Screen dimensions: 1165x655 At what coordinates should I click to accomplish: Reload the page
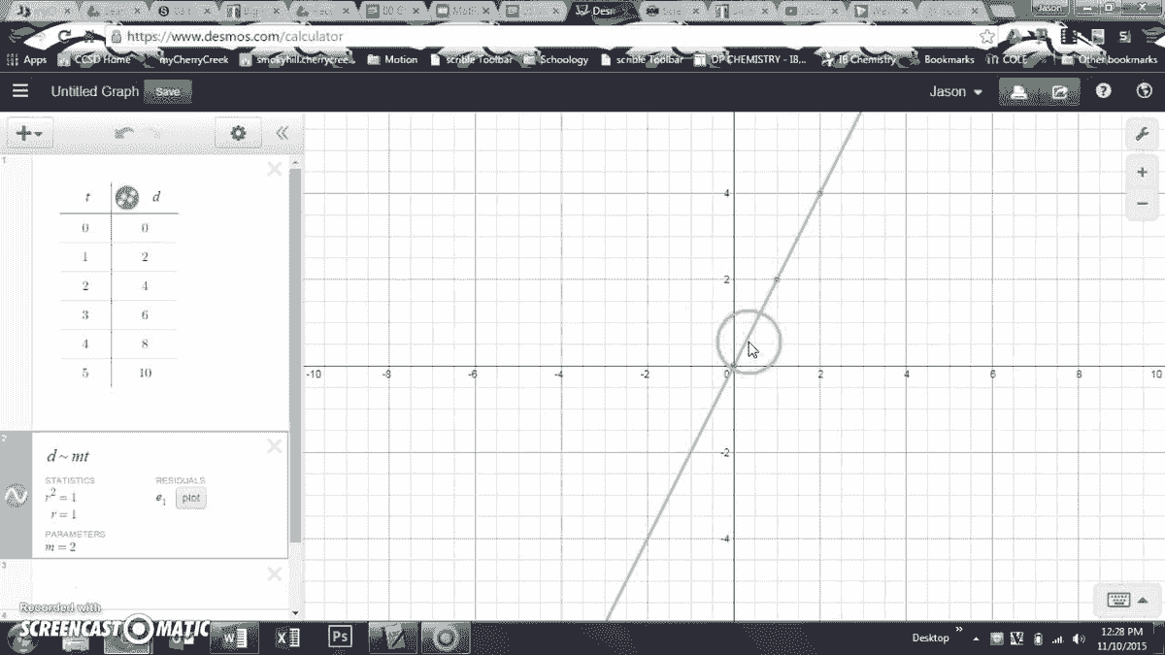coord(64,37)
